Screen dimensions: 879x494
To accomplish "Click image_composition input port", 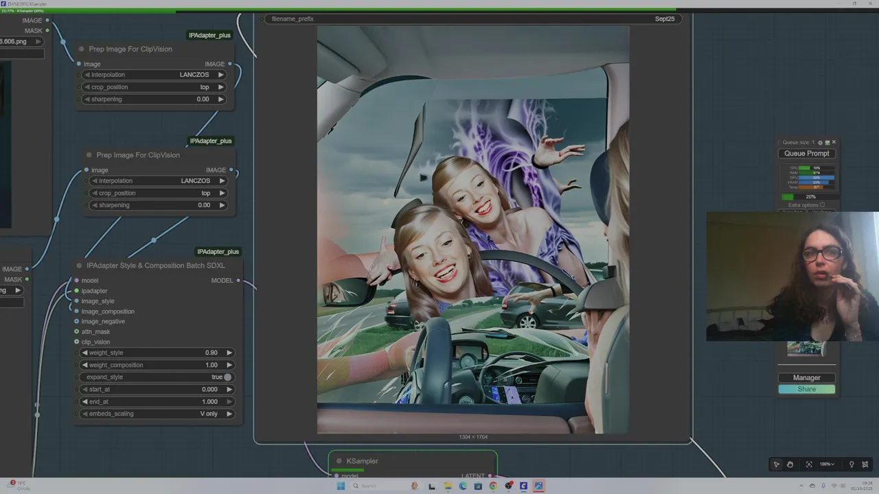I will (76, 311).
